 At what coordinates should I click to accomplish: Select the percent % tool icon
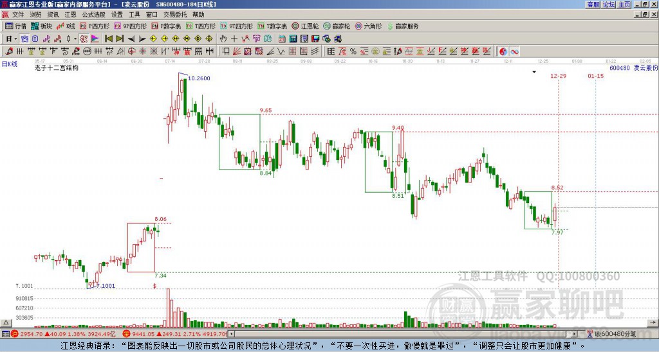[353, 51]
